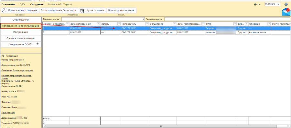Click Другие diagnosis cell in Иванова row

coord(242,32)
